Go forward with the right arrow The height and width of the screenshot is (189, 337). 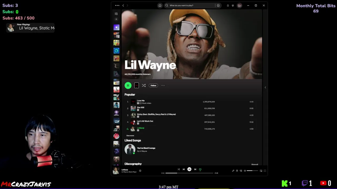click(x=127, y=5)
